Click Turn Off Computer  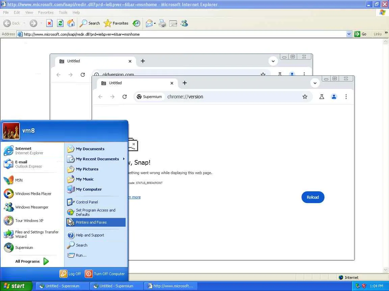click(x=105, y=274)
